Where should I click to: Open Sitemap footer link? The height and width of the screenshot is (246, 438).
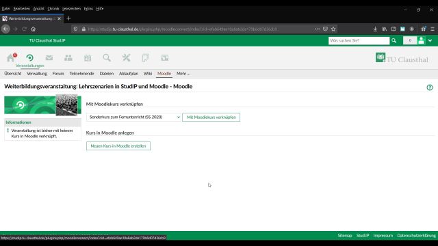pos(345,236)
